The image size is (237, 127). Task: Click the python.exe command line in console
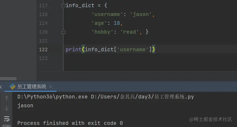pyautogui.click(x=106, y=97)
